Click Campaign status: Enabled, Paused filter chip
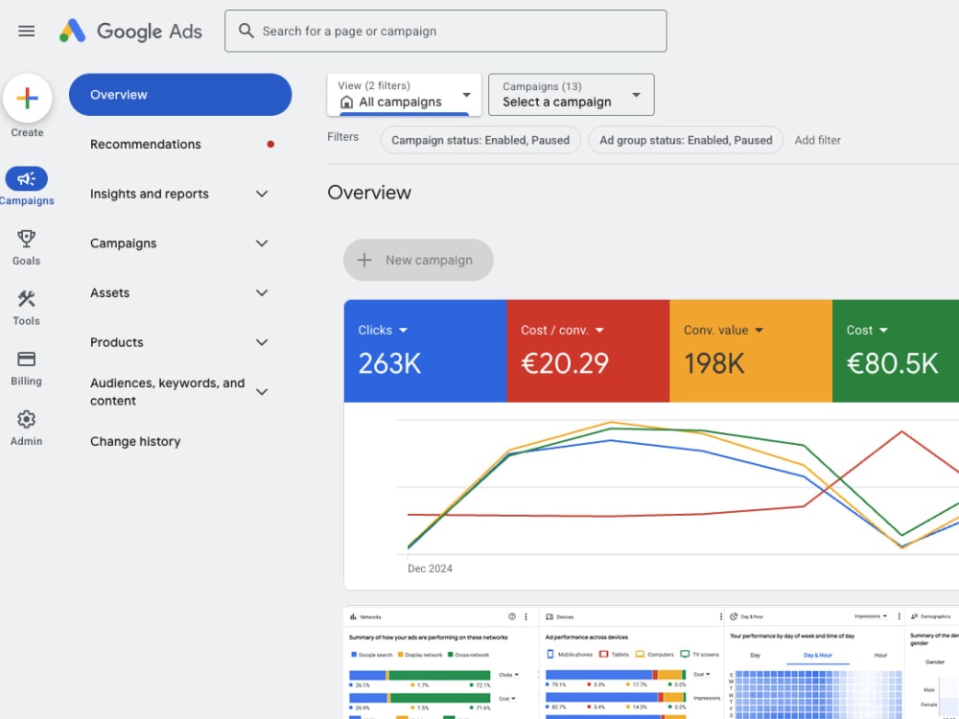 point(480,140)
